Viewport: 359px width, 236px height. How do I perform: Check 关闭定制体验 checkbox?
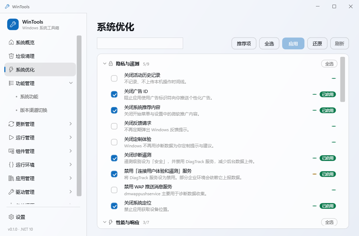pos(114,142)
